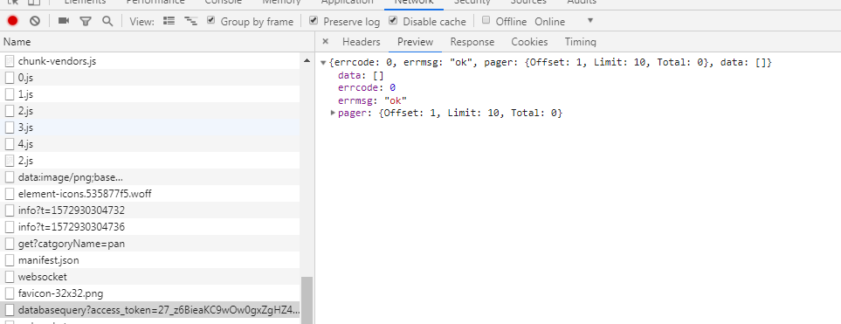Toggle the Preserve log checkbox
Image resolution: width=841 pixels, height=324 pixels.
coord(314,20)
